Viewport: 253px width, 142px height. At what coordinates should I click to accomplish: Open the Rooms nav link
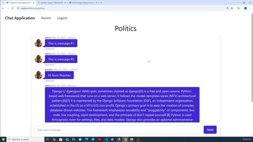[46, 18]
